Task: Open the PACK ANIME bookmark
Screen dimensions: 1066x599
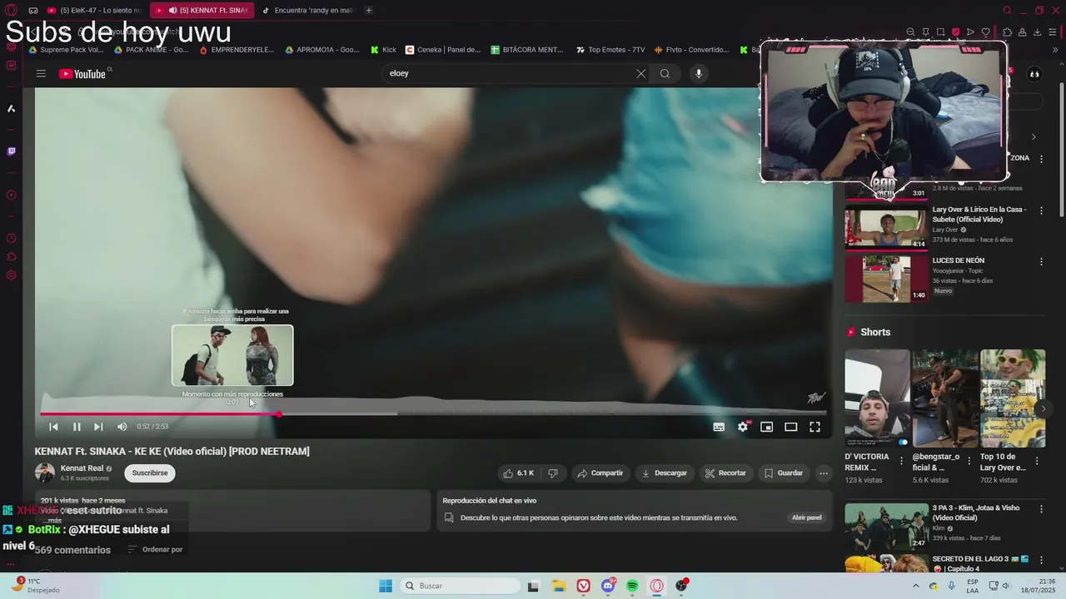Action: pyautogui.click(x=152, y=50)
